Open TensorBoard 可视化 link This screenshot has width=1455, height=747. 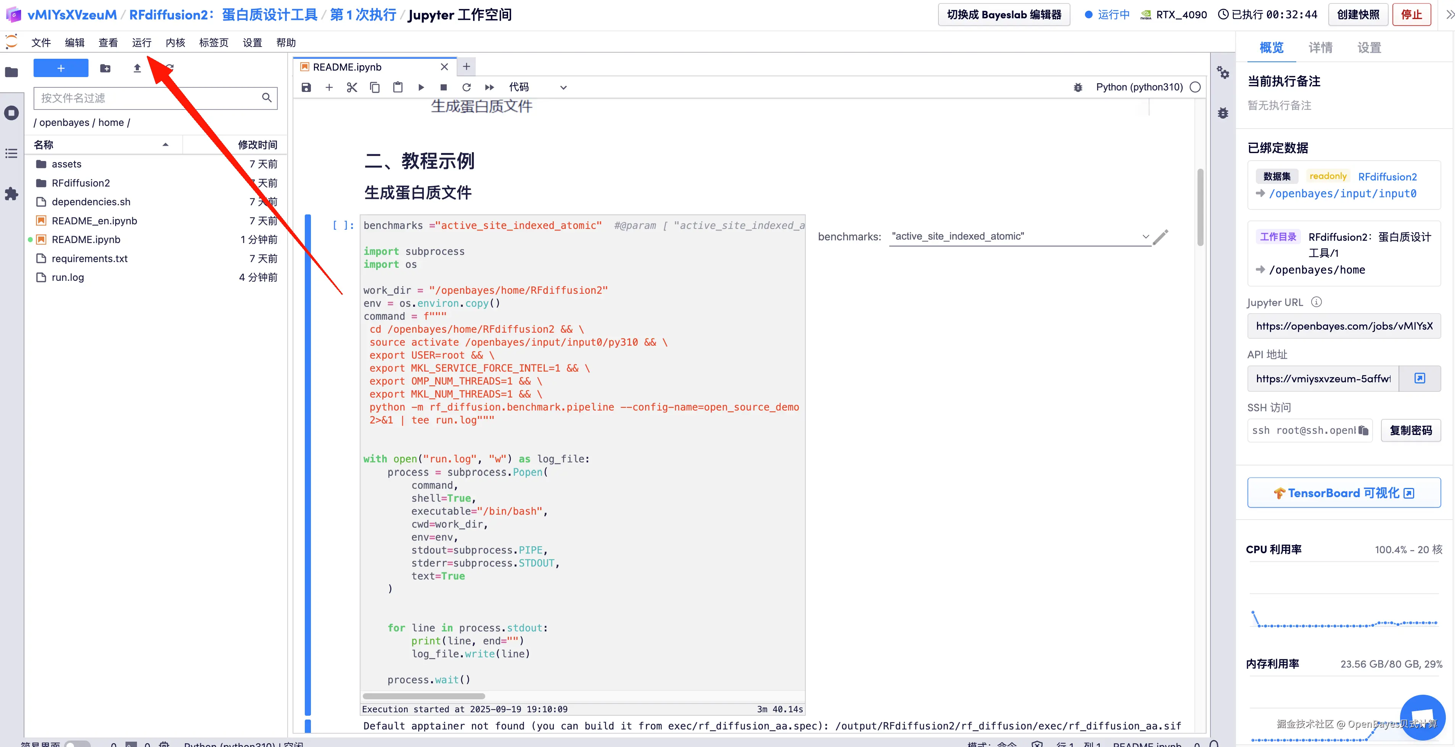[1344, 492]
